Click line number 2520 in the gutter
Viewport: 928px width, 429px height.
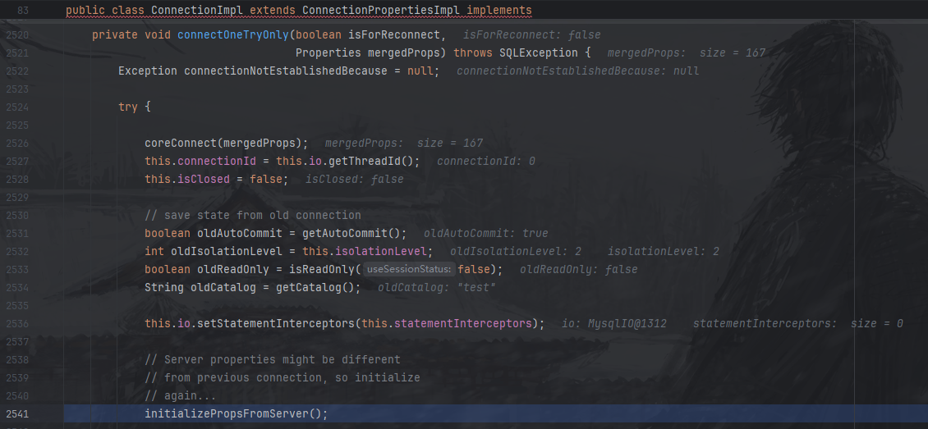click(17, 35)
